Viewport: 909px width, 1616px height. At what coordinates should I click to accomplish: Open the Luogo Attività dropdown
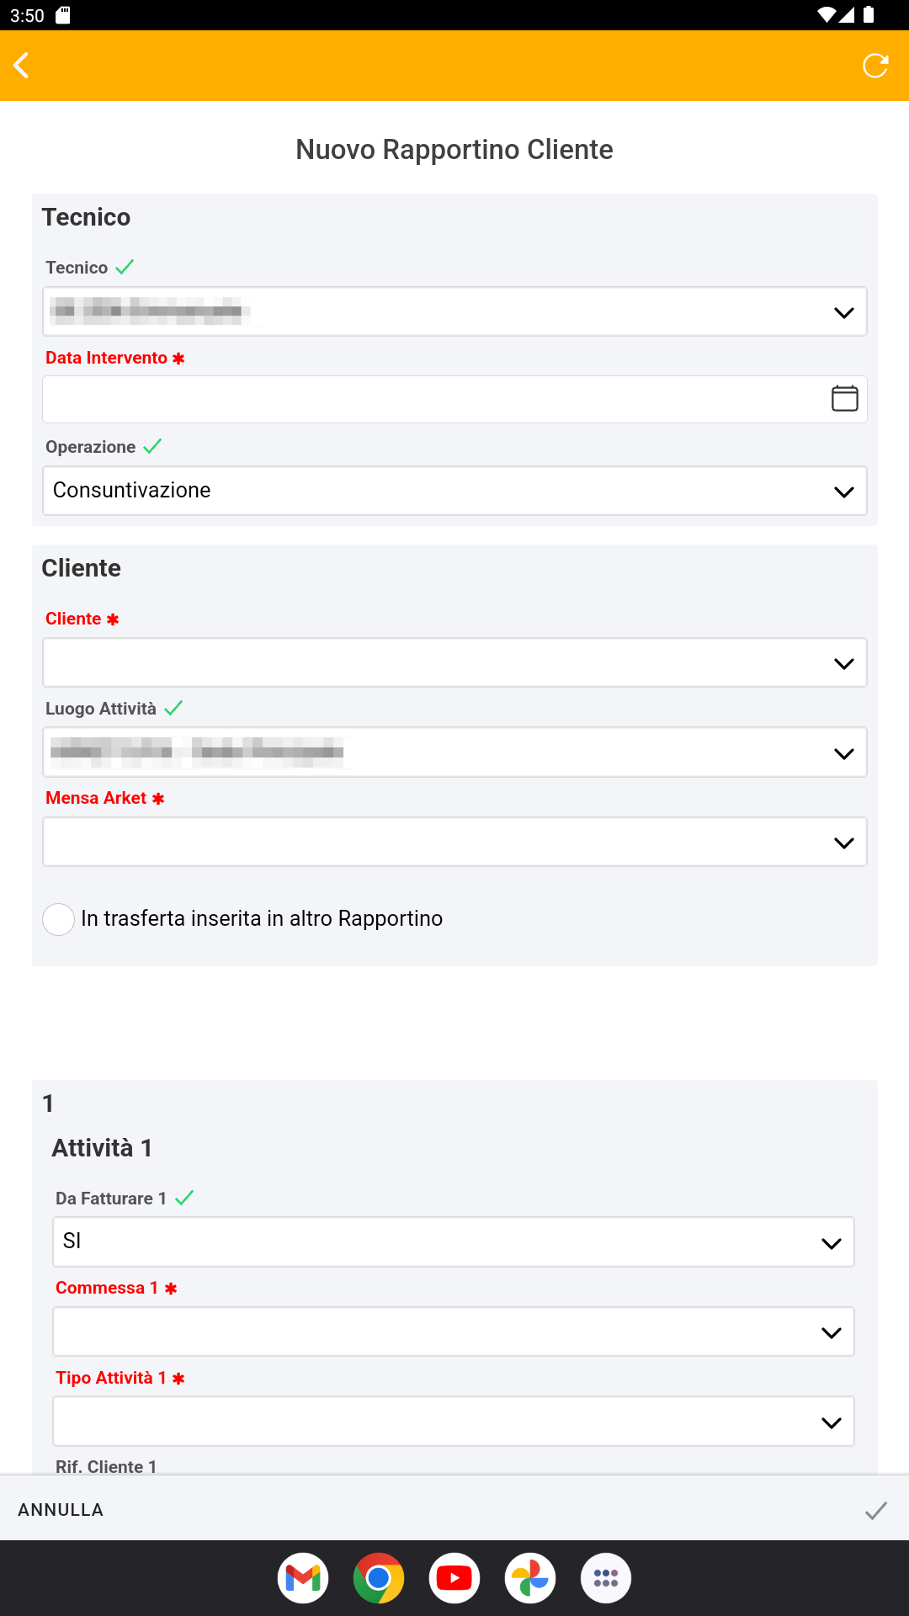(x=454, y=752)
